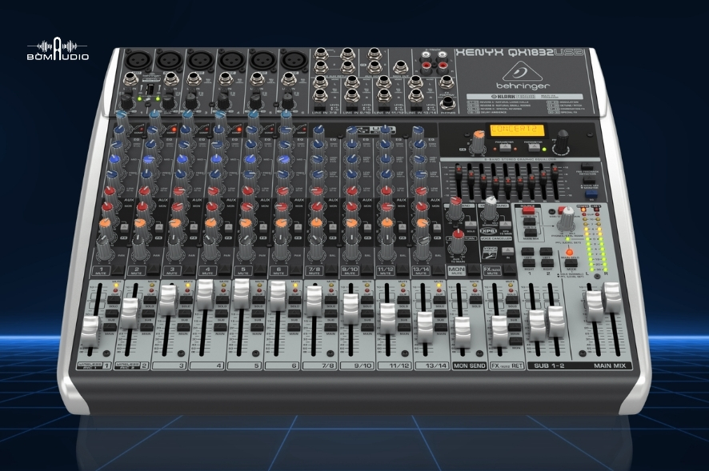Screen dimensions: 709x471
Task: Click the PHONES output jack
Action: [x=447, y=102]
